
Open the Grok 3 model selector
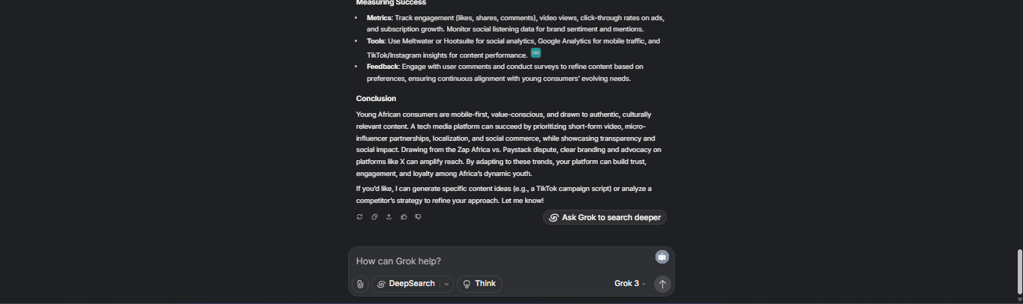point(630,284)
